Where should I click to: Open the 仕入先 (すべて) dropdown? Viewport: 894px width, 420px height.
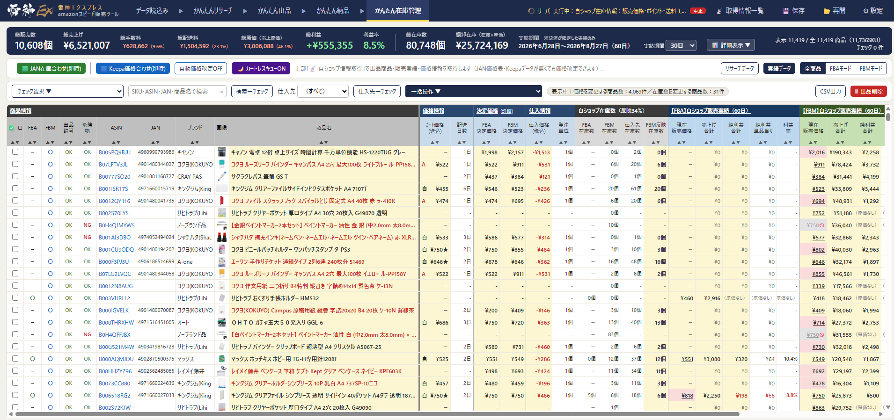coord(323,91)
